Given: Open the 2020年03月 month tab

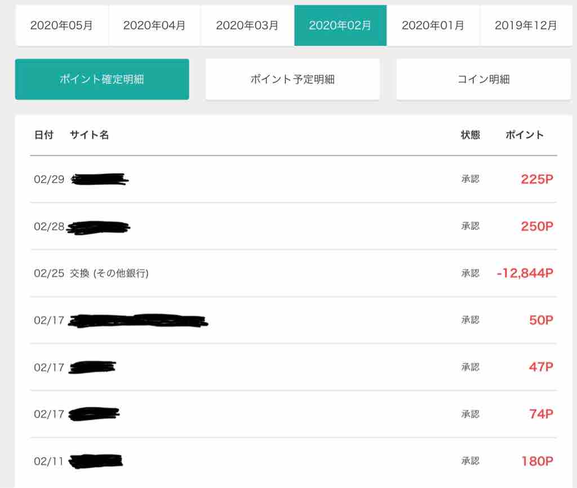Looking at the screenshot, I should (247, 25).
